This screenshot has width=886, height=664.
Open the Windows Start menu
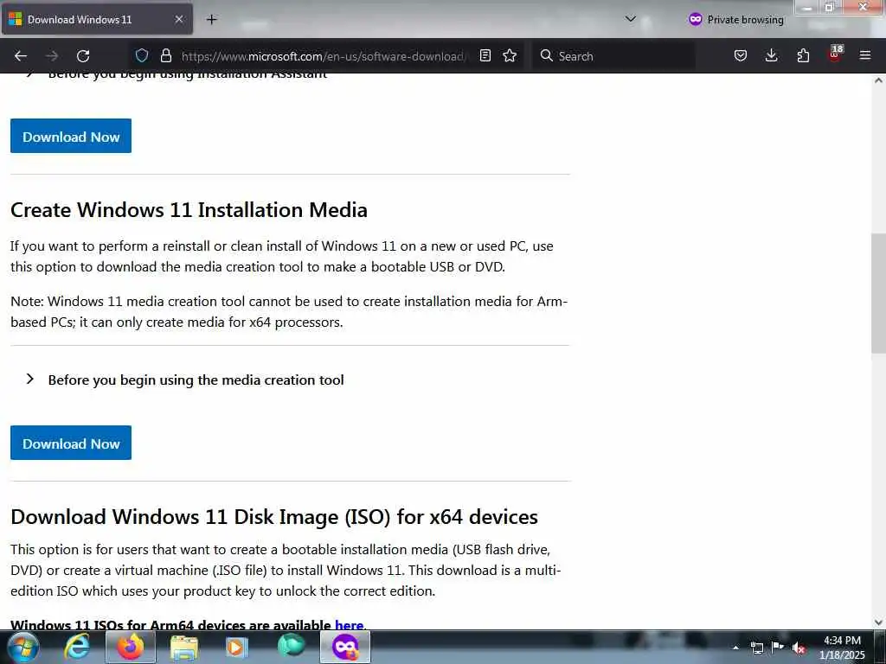pos(23,647)
